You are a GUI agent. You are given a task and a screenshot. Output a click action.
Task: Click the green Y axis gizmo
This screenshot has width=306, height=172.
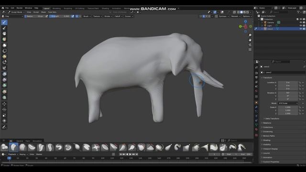point(240,26)
